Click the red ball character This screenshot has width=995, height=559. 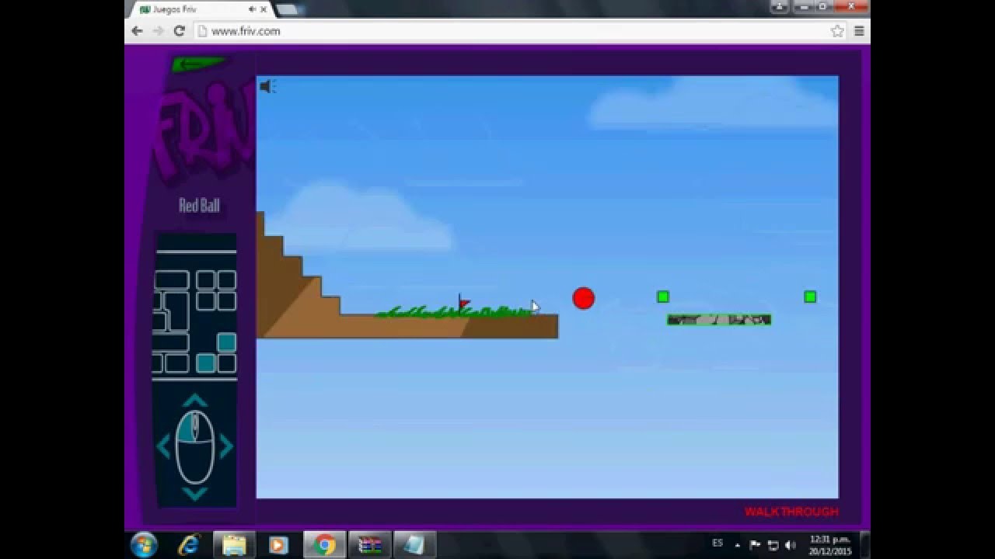coord(584,298)
